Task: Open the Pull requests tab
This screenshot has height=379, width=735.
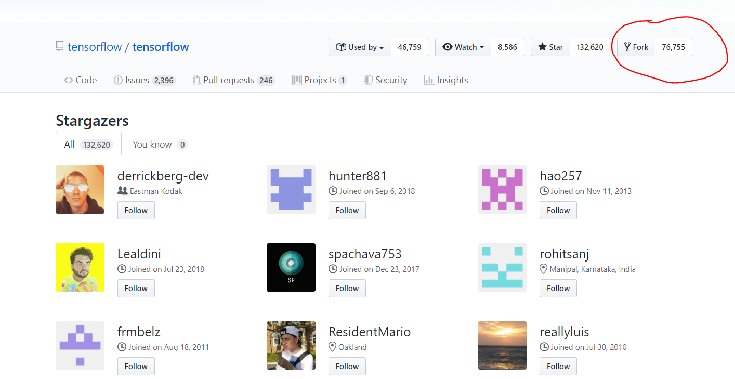Action: click(233, 80)
